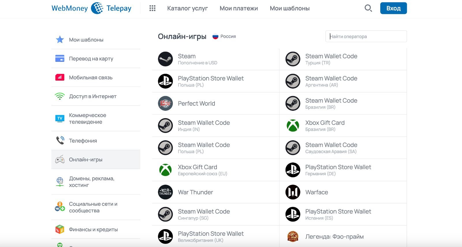Select PlayStation Store Wallet Германия (DE)

343,170
